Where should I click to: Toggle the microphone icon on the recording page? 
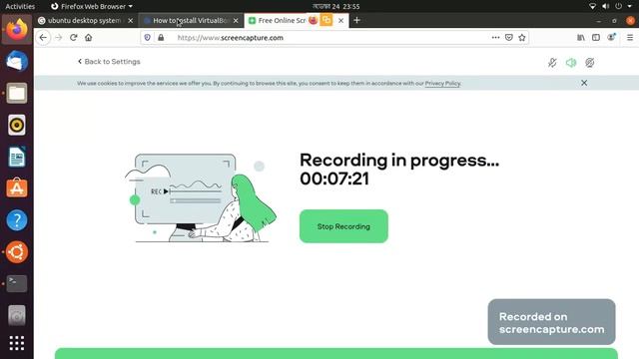pyautogui.click(x=552, y=62)
